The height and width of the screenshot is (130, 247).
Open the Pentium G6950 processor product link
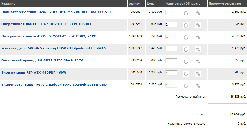click(x=56, y=12)
